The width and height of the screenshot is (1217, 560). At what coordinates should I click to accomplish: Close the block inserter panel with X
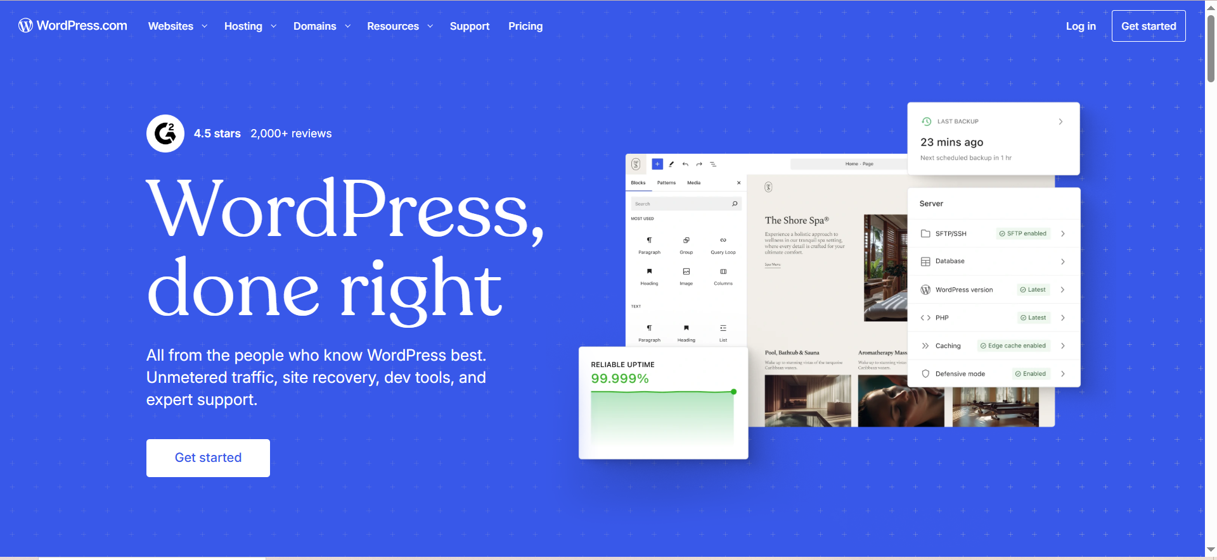(x=738, y=183)
